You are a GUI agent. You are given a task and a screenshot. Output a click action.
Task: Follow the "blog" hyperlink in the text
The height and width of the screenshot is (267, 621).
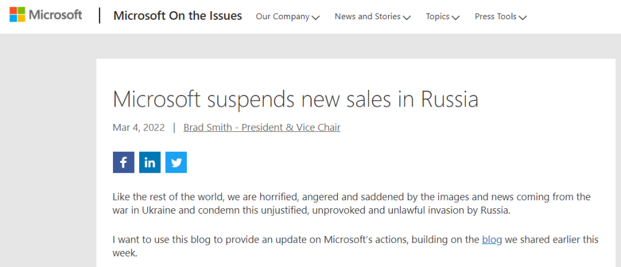[x=492, y=240]
